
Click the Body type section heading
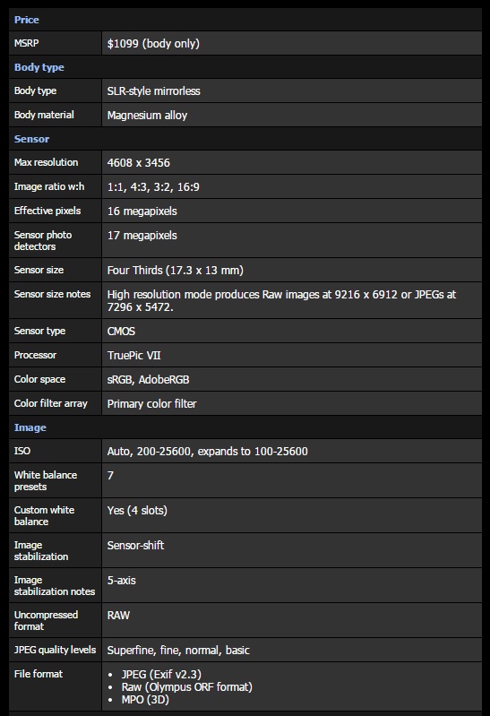(39, 67)
